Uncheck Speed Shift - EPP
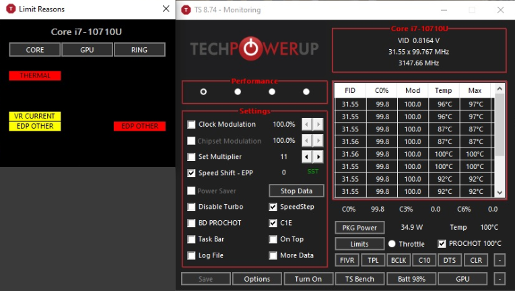Viewport: 515px width, 291px height. pyautogui.click(x=191, y=173)
